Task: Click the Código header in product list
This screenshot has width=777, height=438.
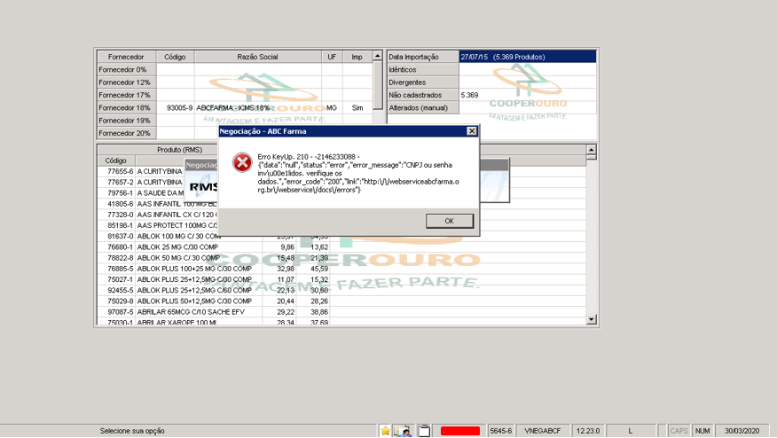Action: coord(116,160)
